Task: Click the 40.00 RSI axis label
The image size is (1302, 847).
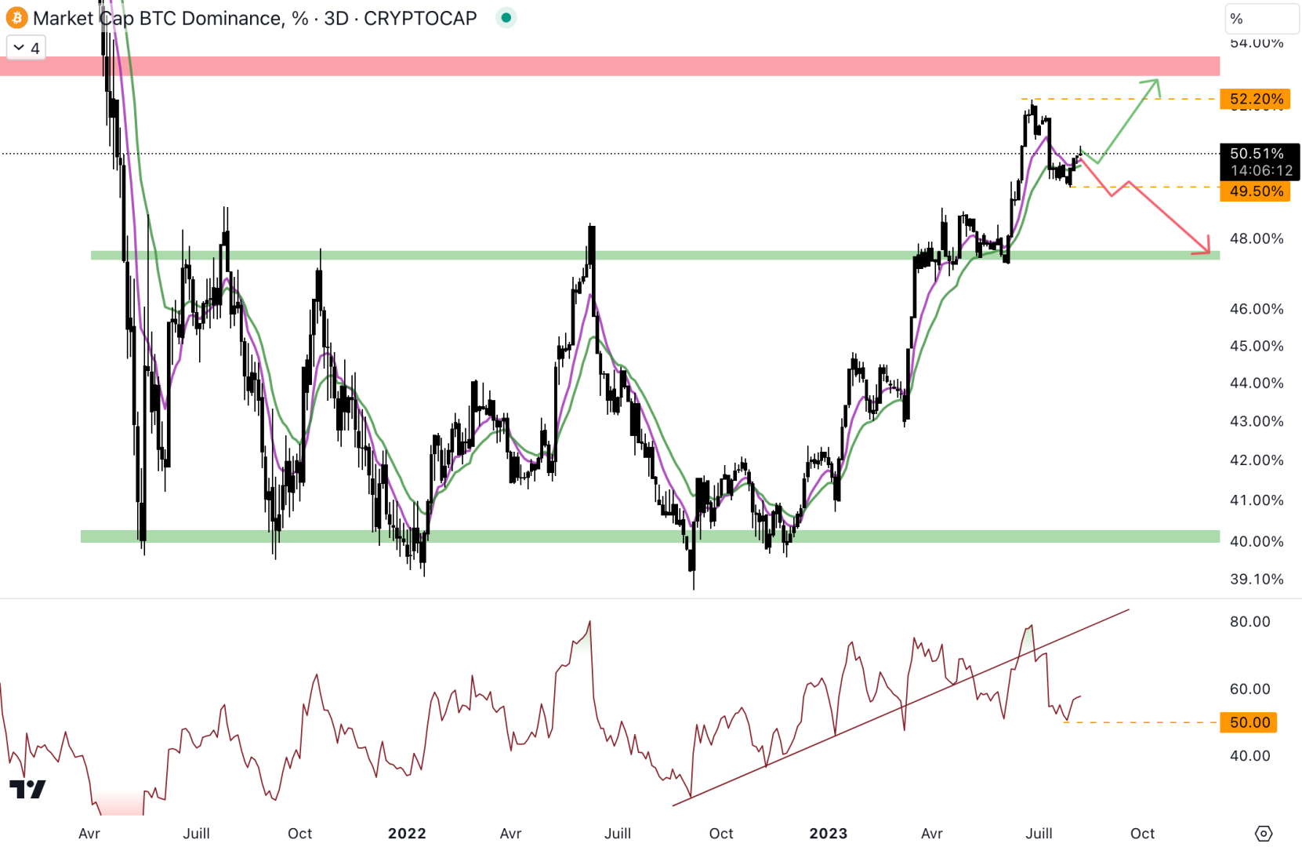Action: (x=1249, y=756)
